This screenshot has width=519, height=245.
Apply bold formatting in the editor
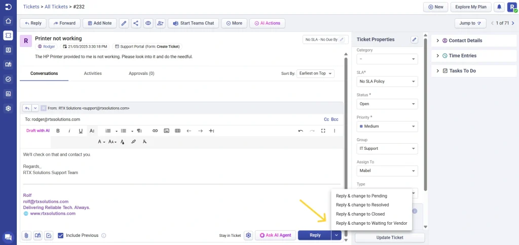58,131
